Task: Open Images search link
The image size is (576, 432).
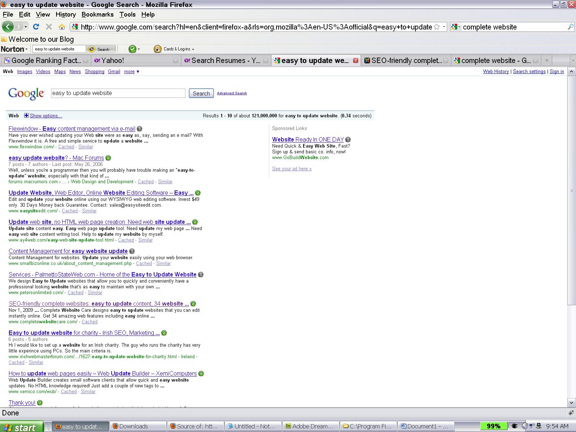Action: click(25, 72)
